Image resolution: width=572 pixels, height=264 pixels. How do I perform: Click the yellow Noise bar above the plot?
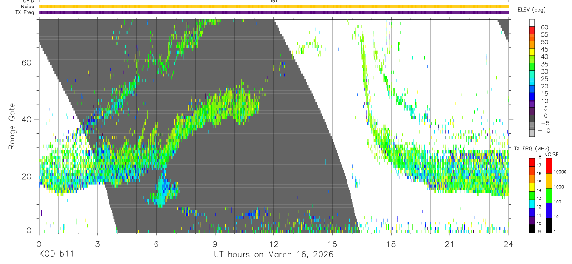pos(273,7)
